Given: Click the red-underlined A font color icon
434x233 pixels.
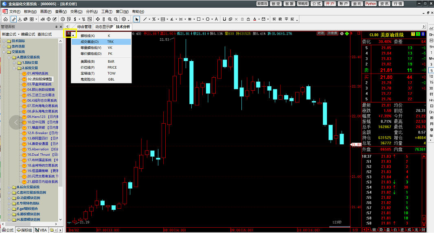Looking at the screenshot, I should pos(254,20).
